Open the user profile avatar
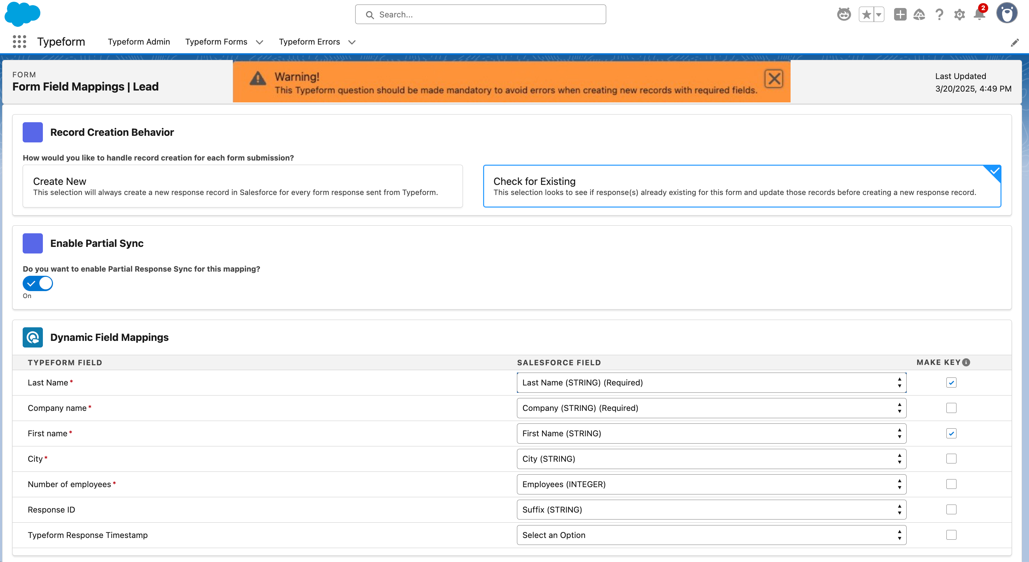 pos(1007,13)
